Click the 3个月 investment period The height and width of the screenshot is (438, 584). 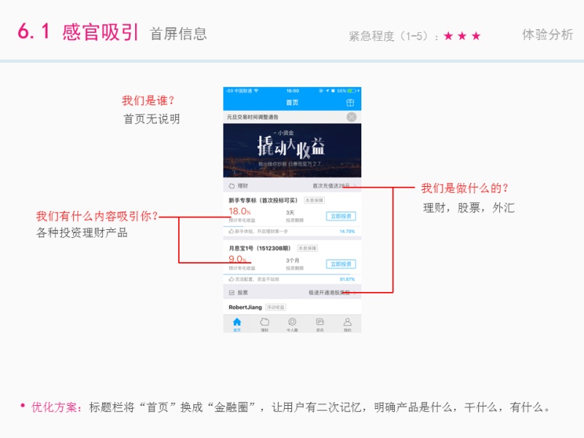click(293, 261)
